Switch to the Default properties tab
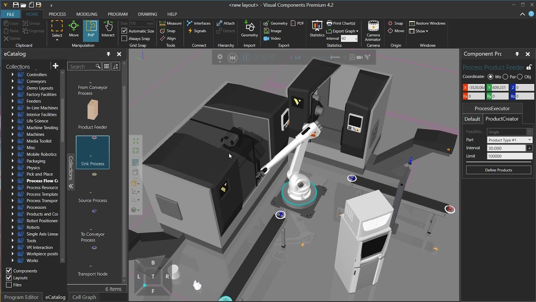The height and width of the screenshot is (302, 536). [472, 119]
